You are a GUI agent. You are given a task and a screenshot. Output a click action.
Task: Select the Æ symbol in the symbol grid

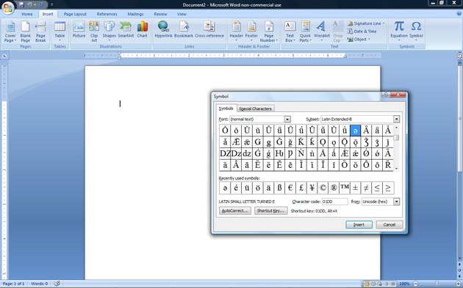point(236,142)
